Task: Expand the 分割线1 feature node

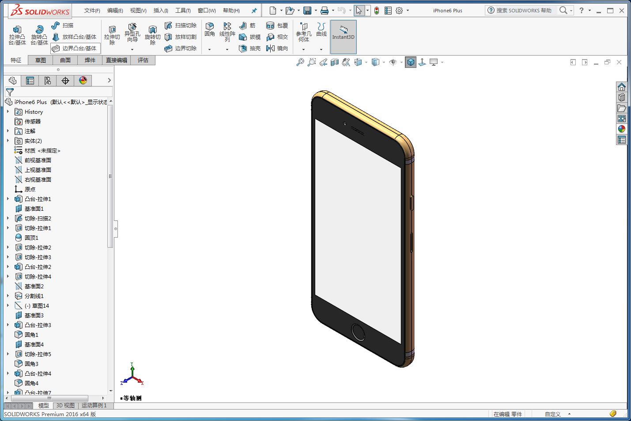Action: tap(8, 296)
